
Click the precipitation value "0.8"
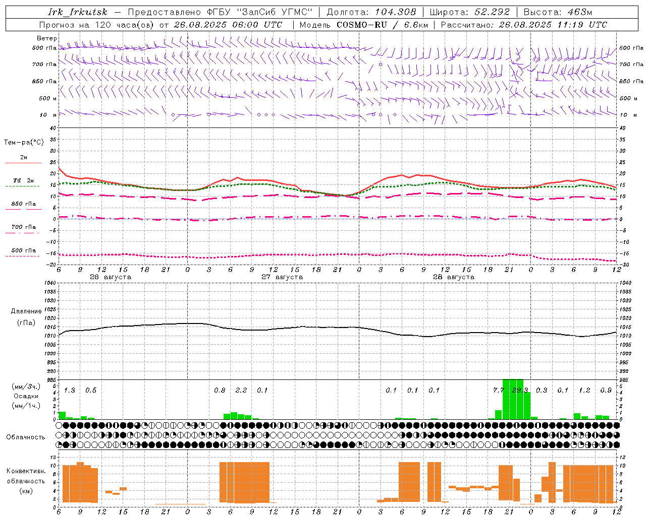[220, 390]
